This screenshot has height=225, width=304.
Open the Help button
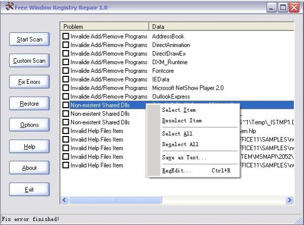29,147
